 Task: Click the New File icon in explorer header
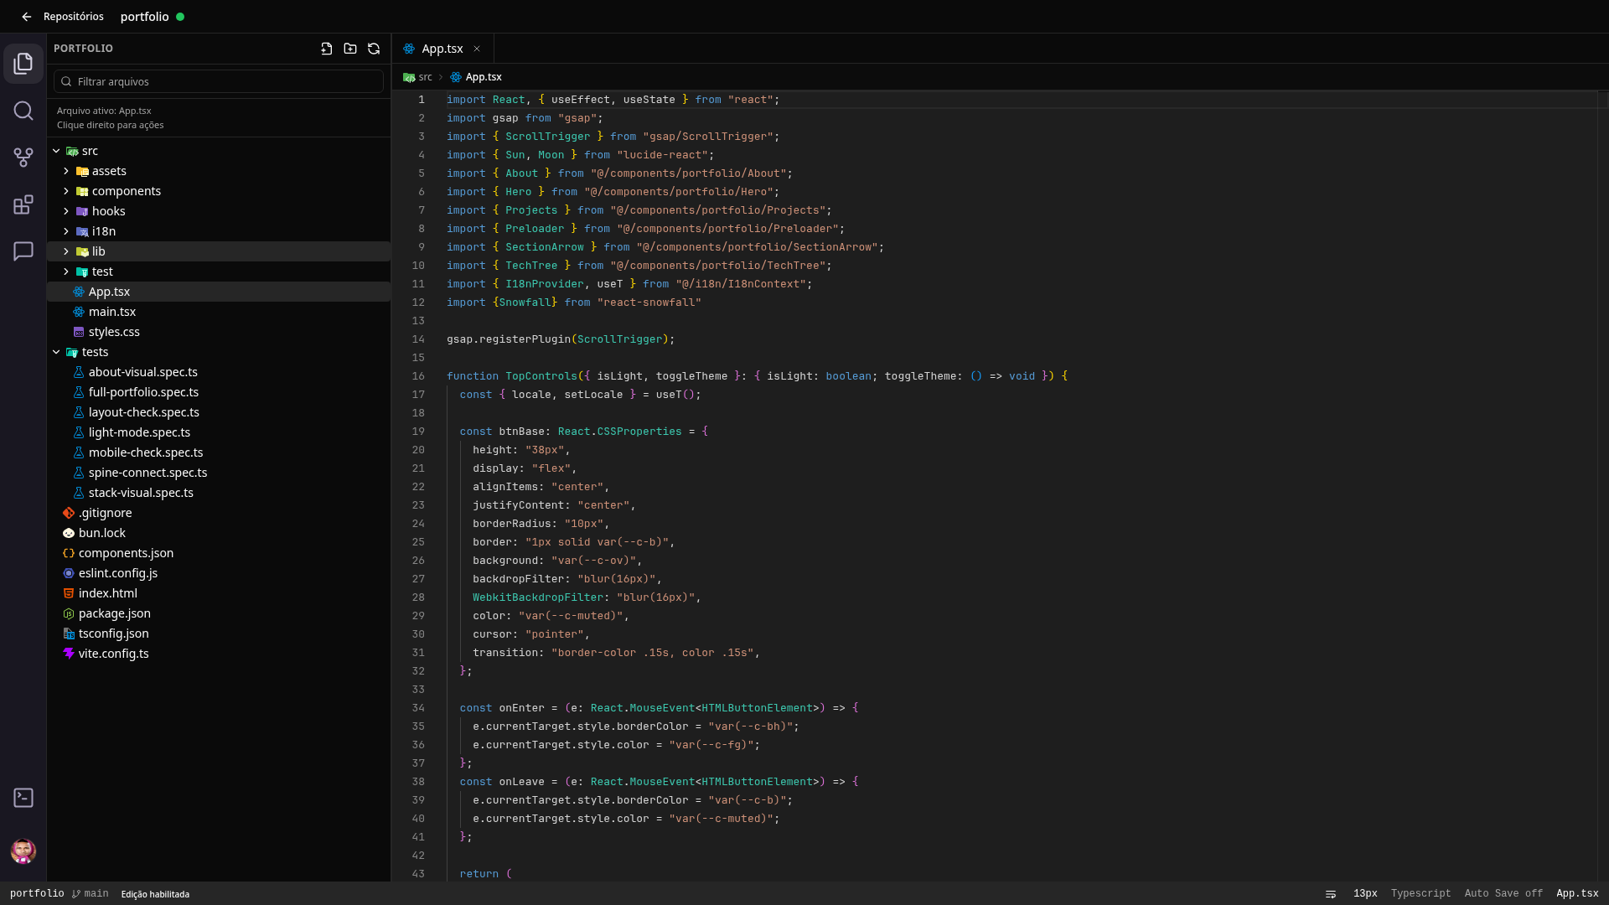[x=327, y=49]
